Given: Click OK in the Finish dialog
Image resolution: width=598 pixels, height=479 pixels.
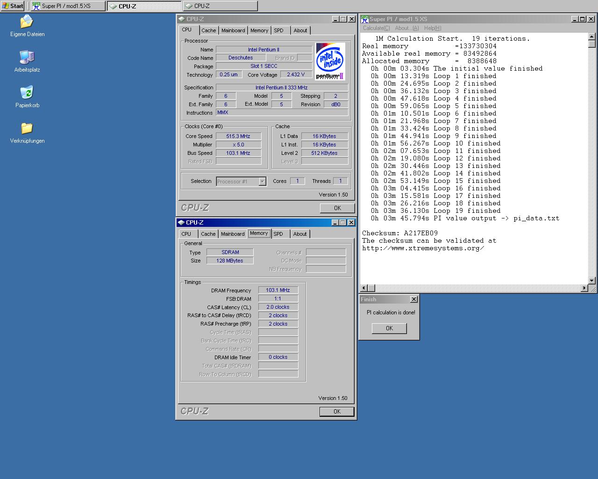Looking at the screenshot, I should tap(389, 328).
